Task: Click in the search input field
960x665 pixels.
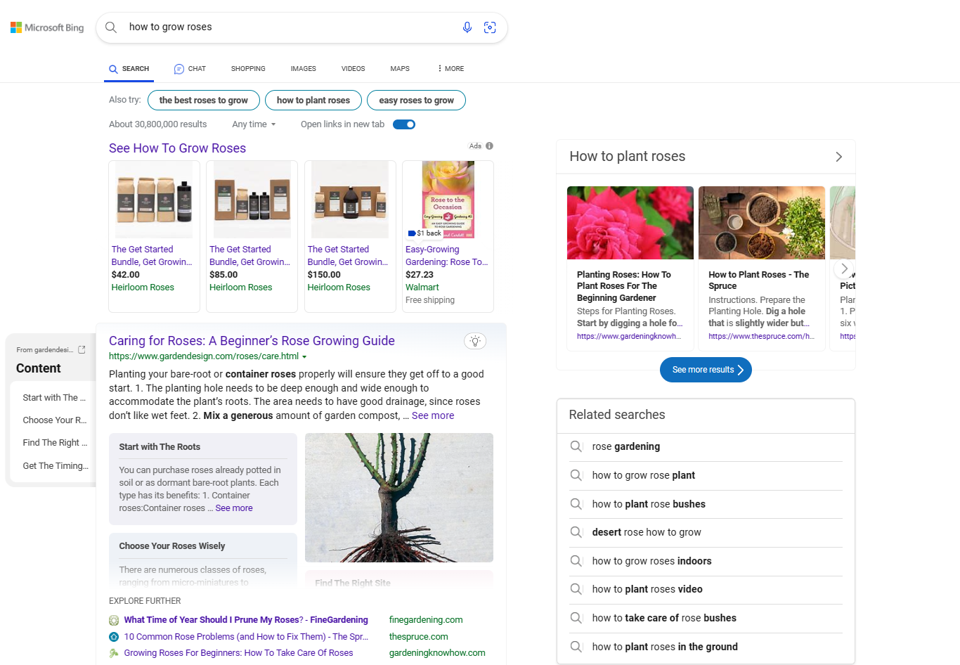Action: point(288,27)
